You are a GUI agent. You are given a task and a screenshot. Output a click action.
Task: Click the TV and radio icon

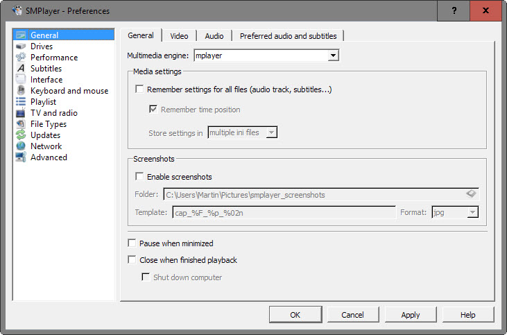[x=21, y=112]
